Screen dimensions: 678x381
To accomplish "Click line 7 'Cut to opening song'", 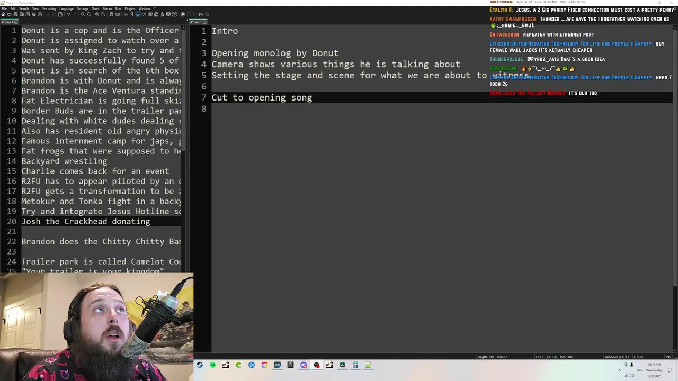I will (262, 97).
